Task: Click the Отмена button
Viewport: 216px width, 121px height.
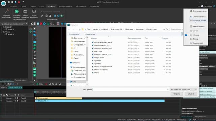Action: [x=191, y=94]
